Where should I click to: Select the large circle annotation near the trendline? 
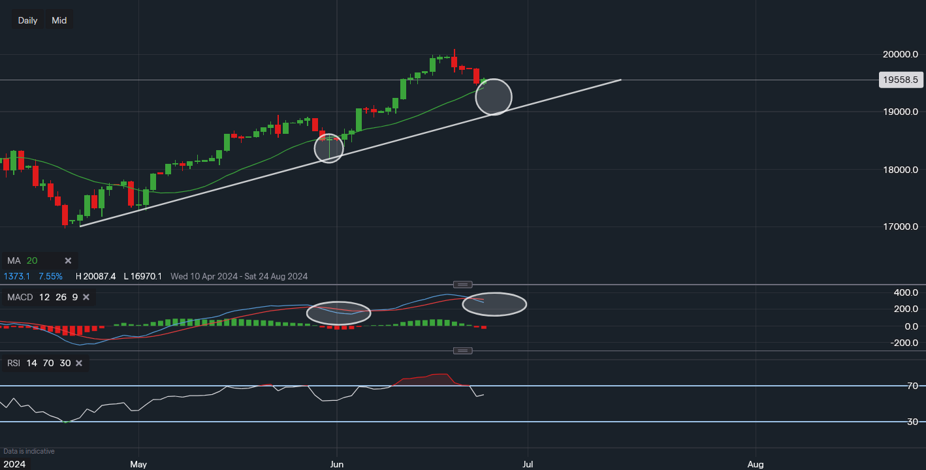[494, 97]
